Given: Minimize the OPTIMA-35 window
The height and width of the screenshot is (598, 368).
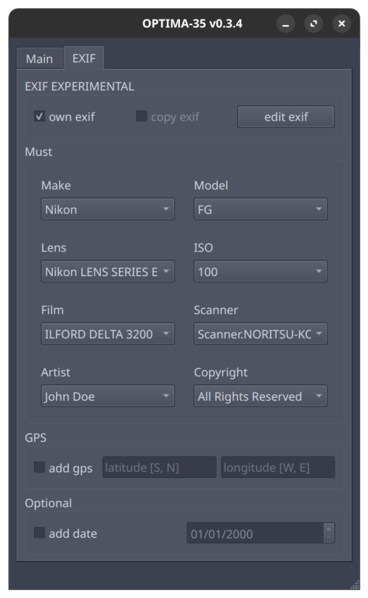Looking at the screenshot, I should pos(286,24).
